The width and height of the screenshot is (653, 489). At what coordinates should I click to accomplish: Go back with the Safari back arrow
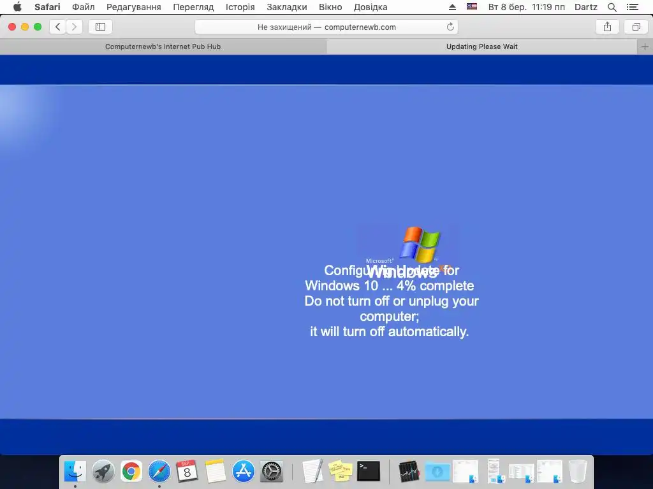coord(58,27)
